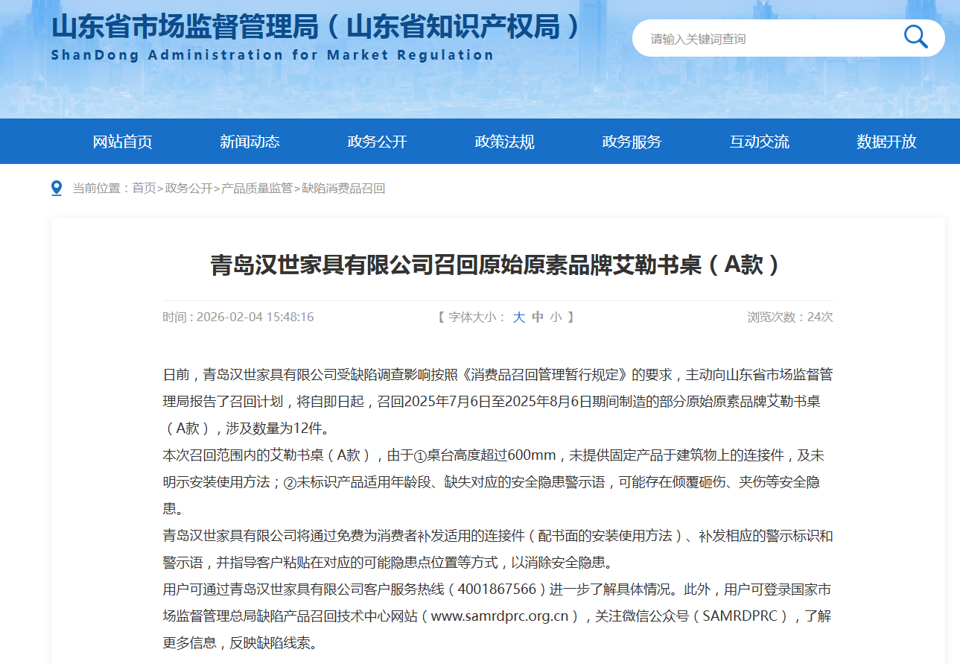This screenshot has height=664, width=960.
Task: Open 数据开放 navigation item
Action: [x=886, y=142]
